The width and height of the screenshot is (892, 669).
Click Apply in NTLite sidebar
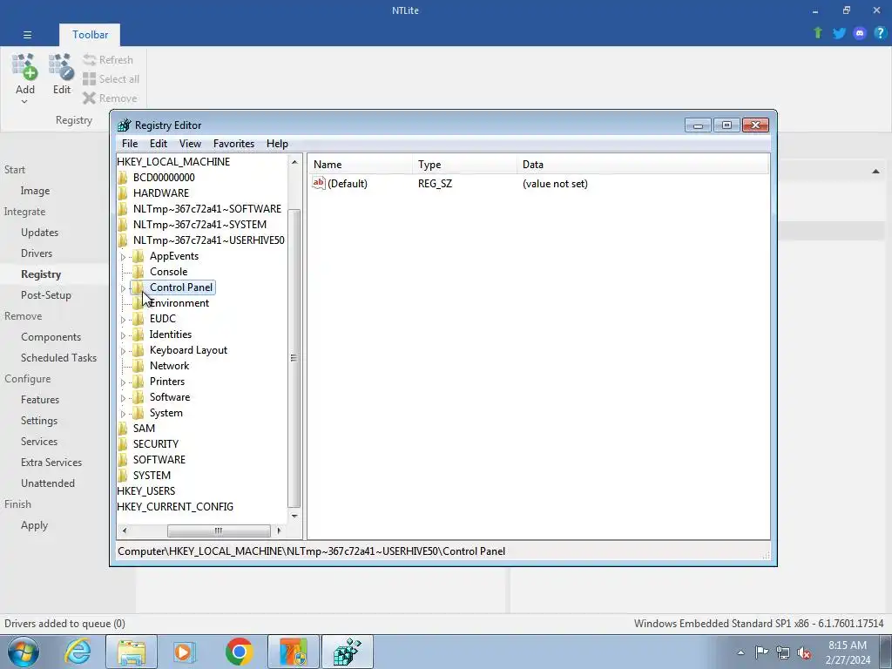tap(34, 525)
